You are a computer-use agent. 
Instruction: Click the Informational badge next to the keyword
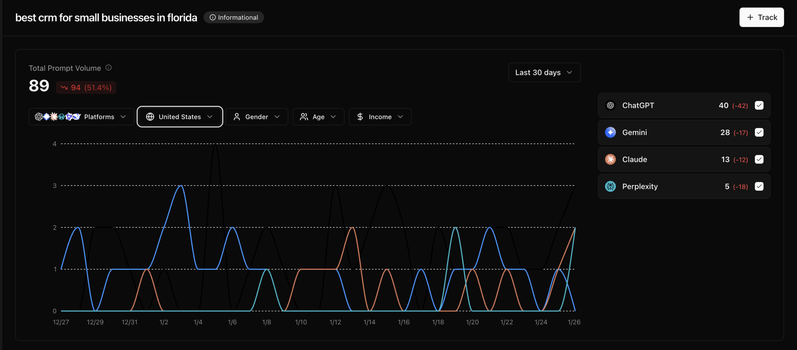234,17
